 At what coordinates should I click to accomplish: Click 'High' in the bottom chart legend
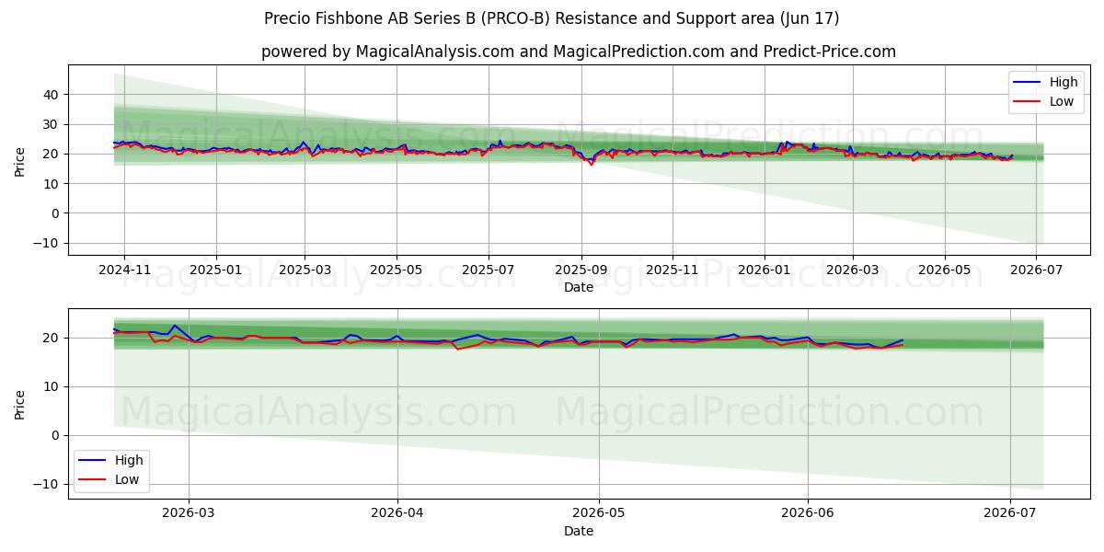click(x=129, y=460)
